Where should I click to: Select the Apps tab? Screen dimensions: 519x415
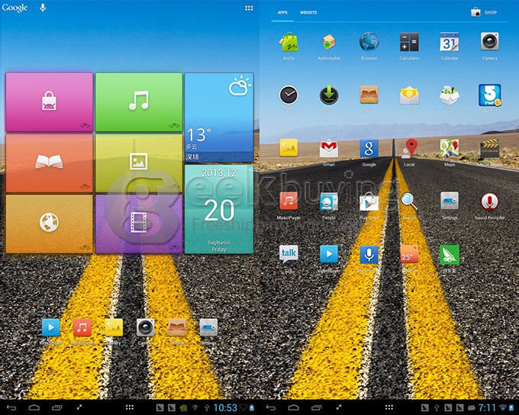[x=282, y=13]
